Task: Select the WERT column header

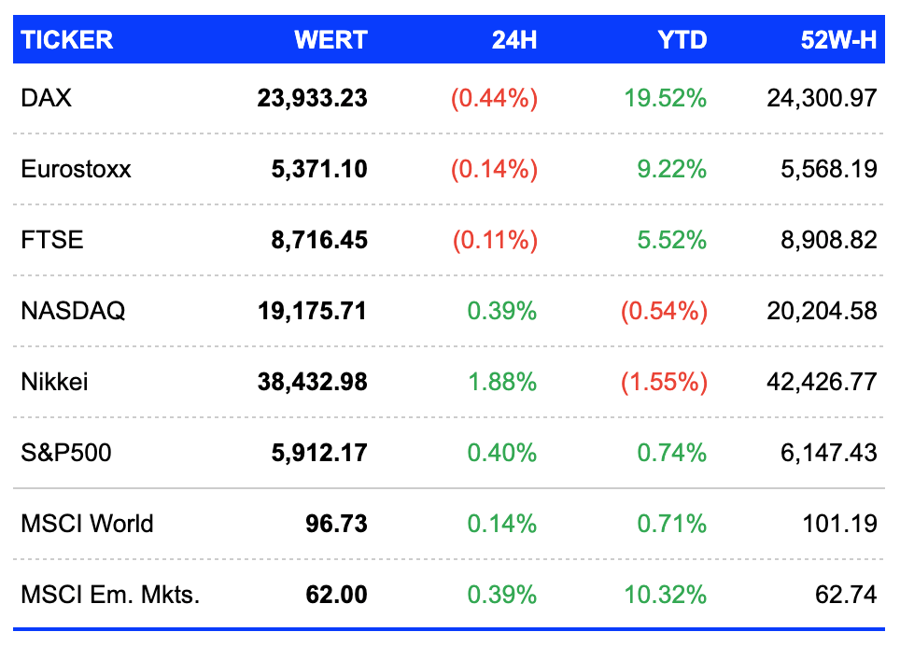Action: [x=330, y=40]
